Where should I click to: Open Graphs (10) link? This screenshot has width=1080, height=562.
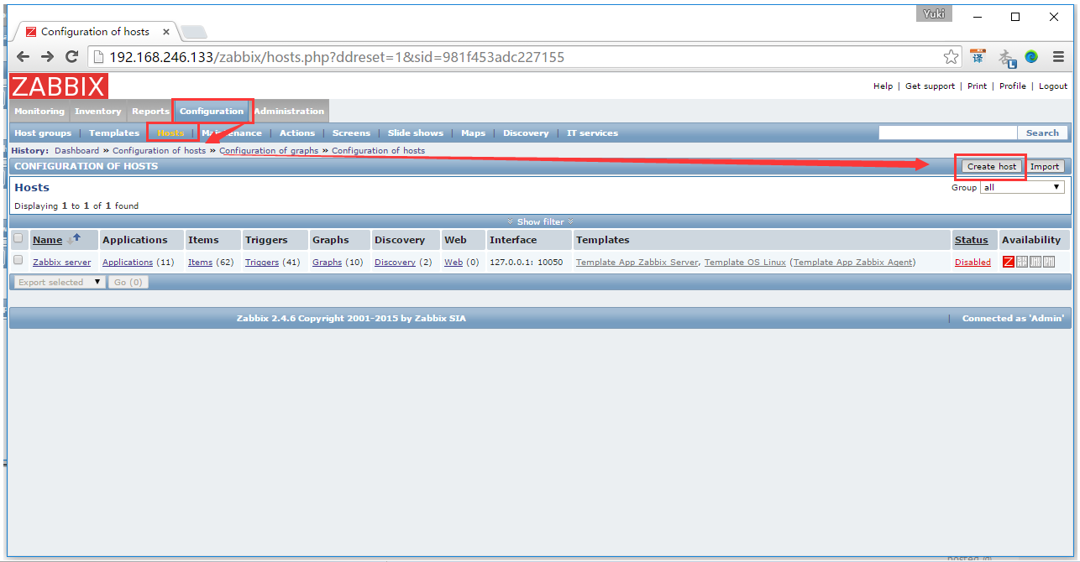(x=327, y=263)
